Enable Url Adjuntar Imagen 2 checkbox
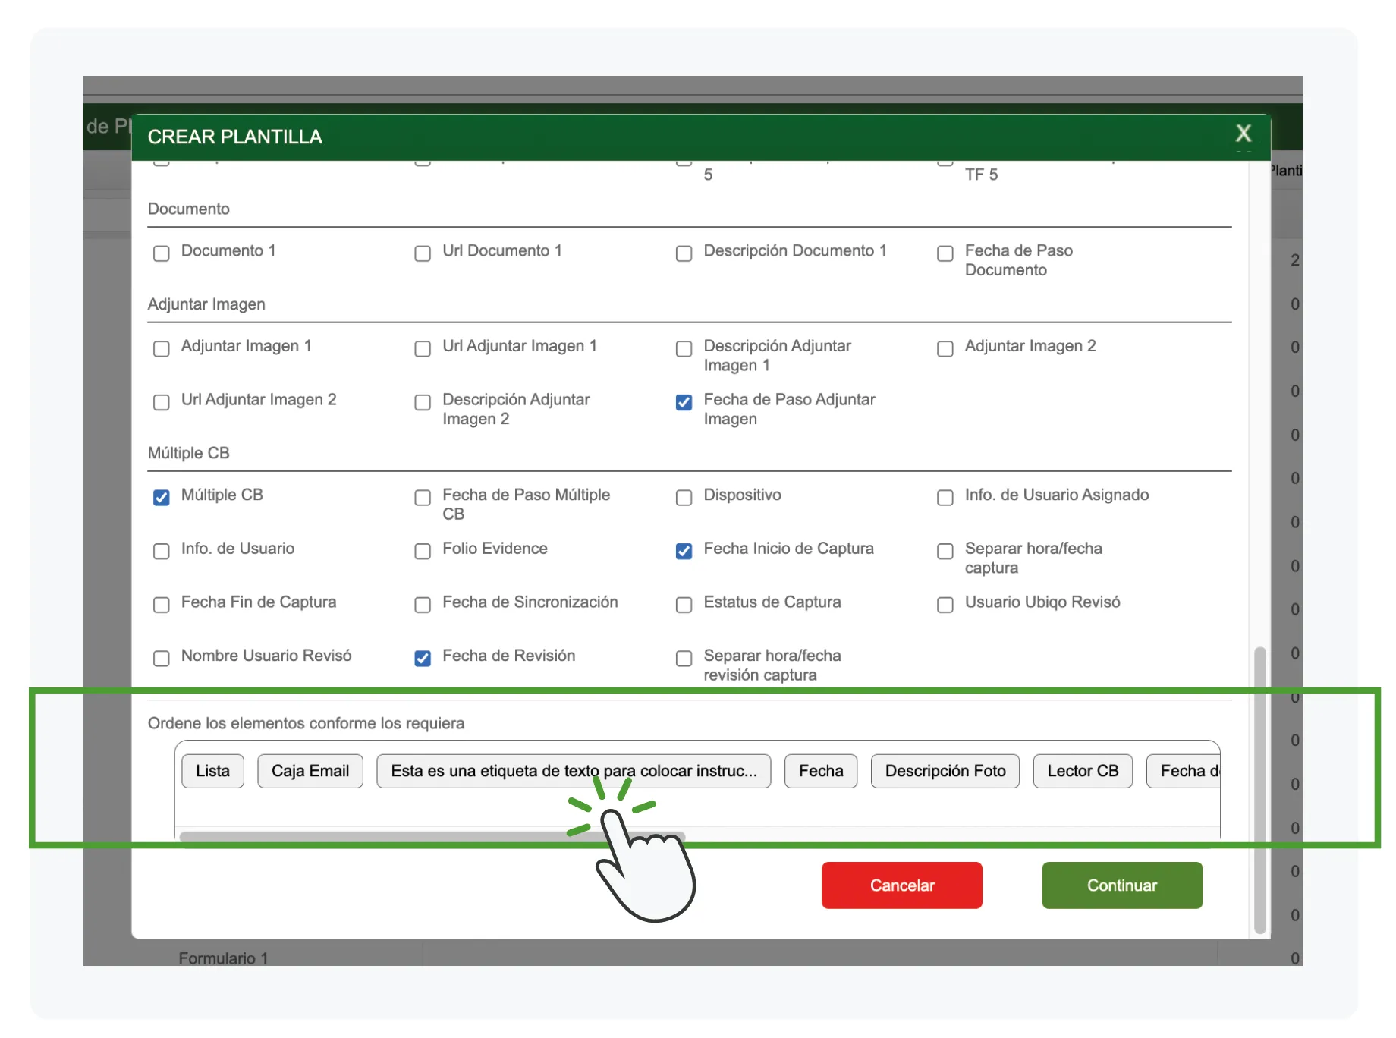The height and width of the screenshot is (1038, 1396). pyautogui.click(x=162, y=401)
